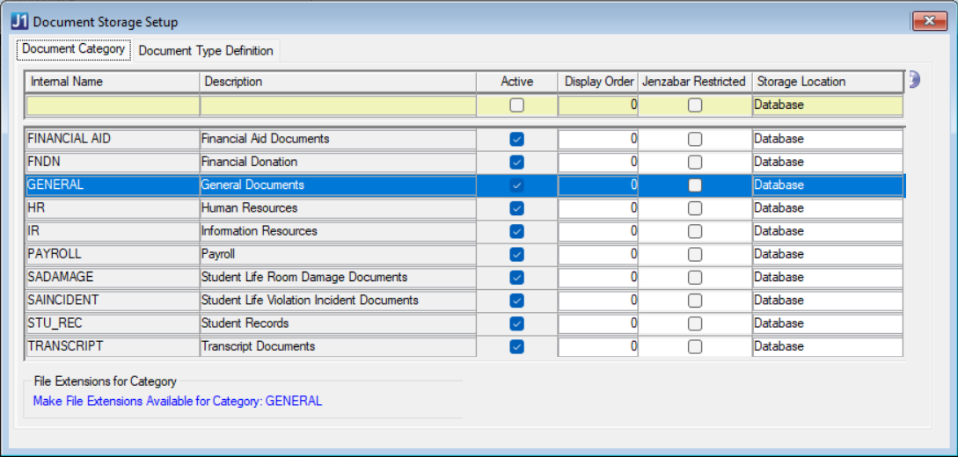Toggle Active checkbox for PAYROLL row
Image resolution: width=958 pixels, height=457 pixels.
(x=516, y=254)
